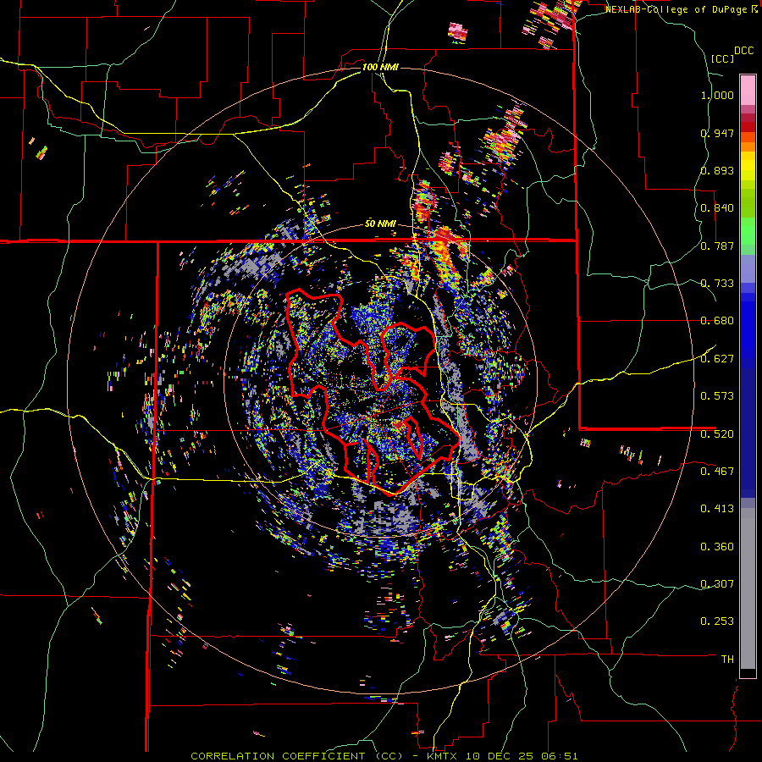Pick the bright blue swatch beside 0.680
762x762 pixels.
[x=748, y=326]
